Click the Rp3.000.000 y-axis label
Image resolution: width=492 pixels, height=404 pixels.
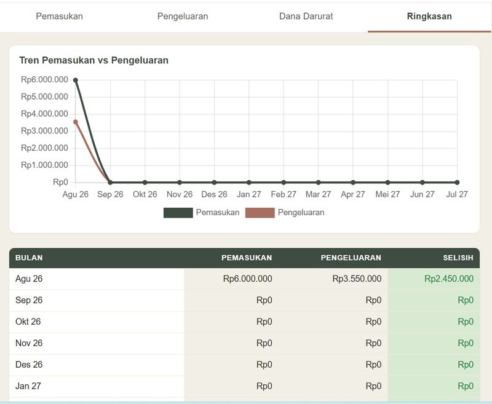click(44, 131)
